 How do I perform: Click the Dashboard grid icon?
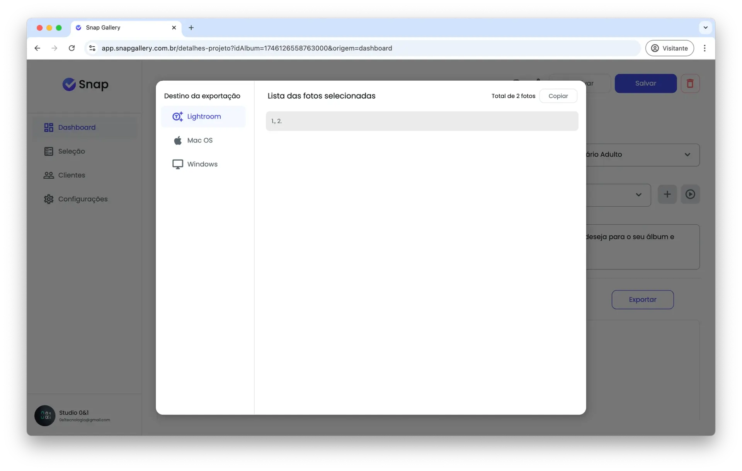[x=49, y=127]
